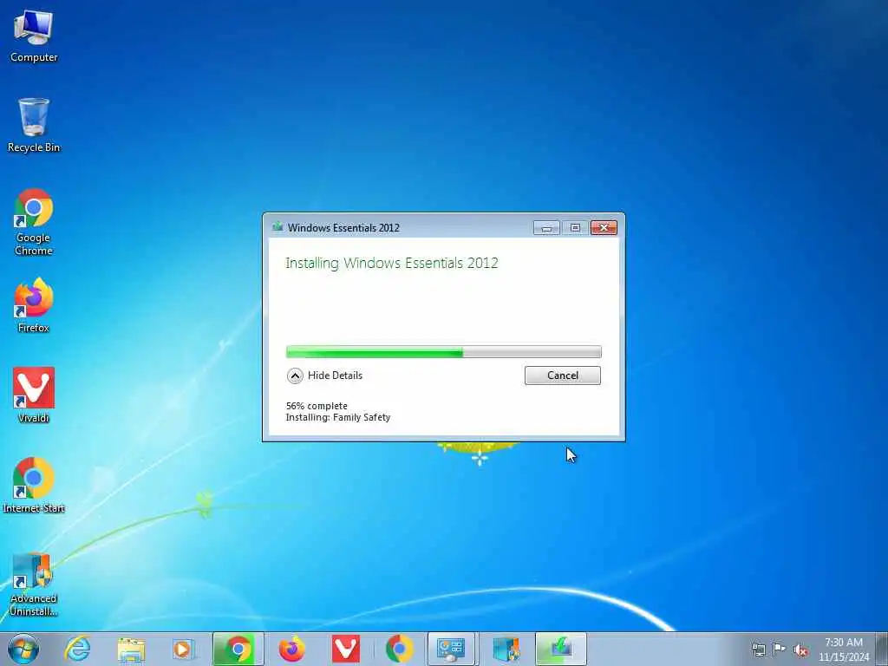Cancel the Windows Essentials installation
The height and width of the screenshot is (666, 888).
tap(562, 375)
